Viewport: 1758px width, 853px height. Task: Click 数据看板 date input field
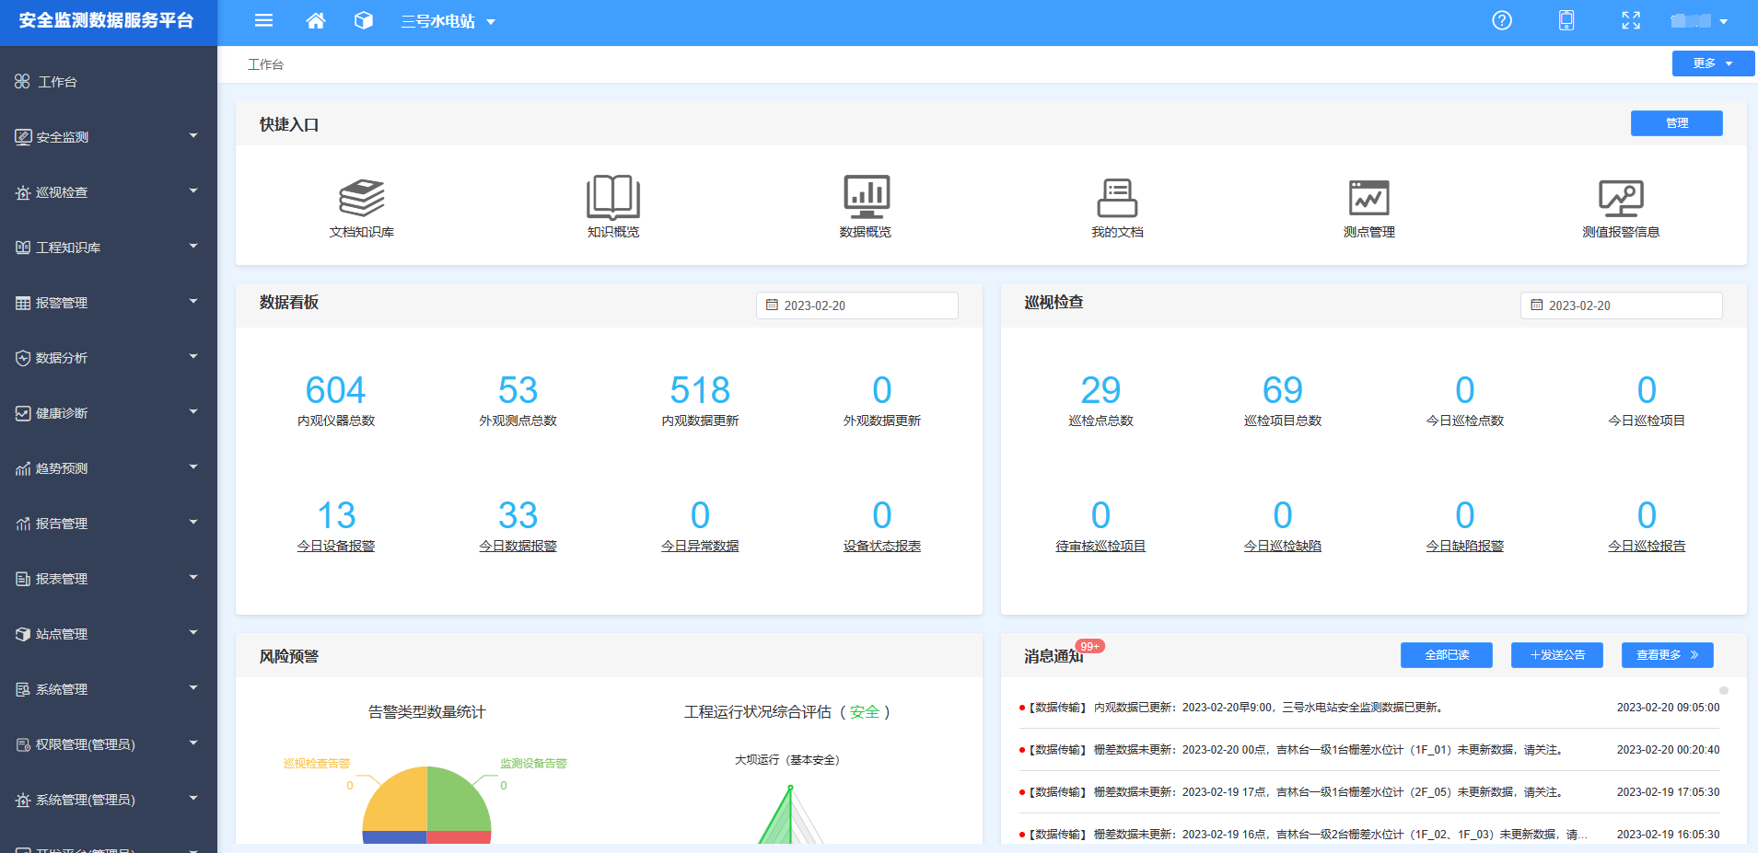[857, 305]
